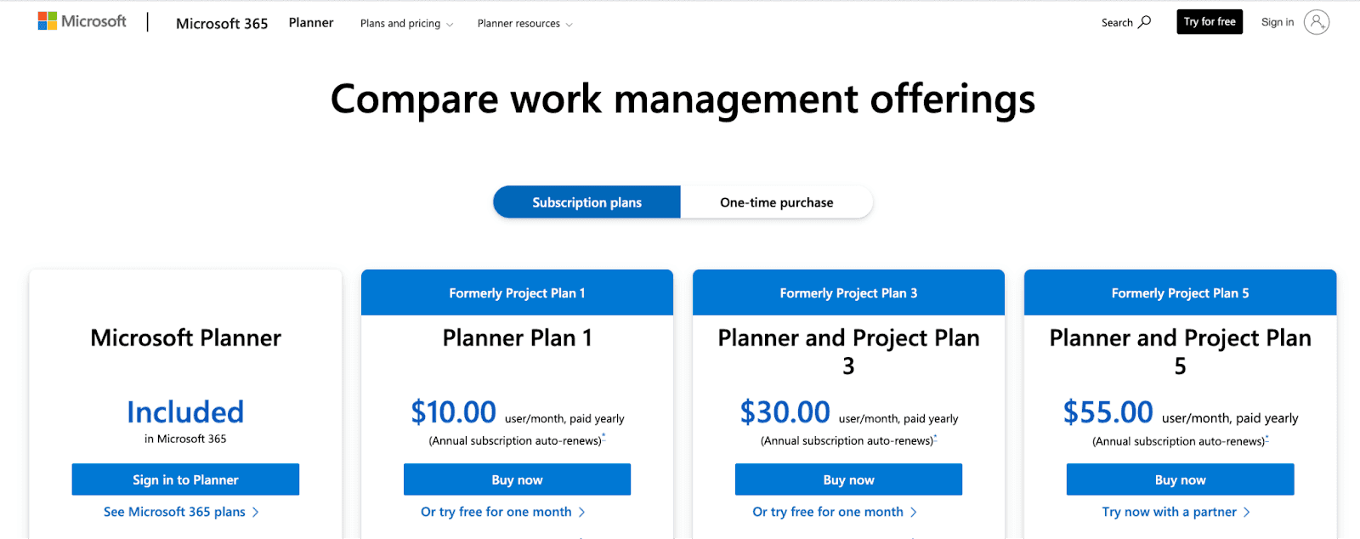
Task: Open search using the magnifier icon
Action: click(x=1125, y=22)
